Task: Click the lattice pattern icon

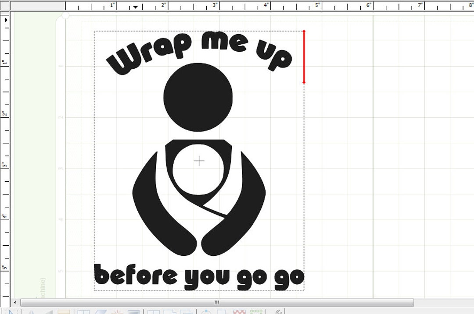Action: coord(239,311)
